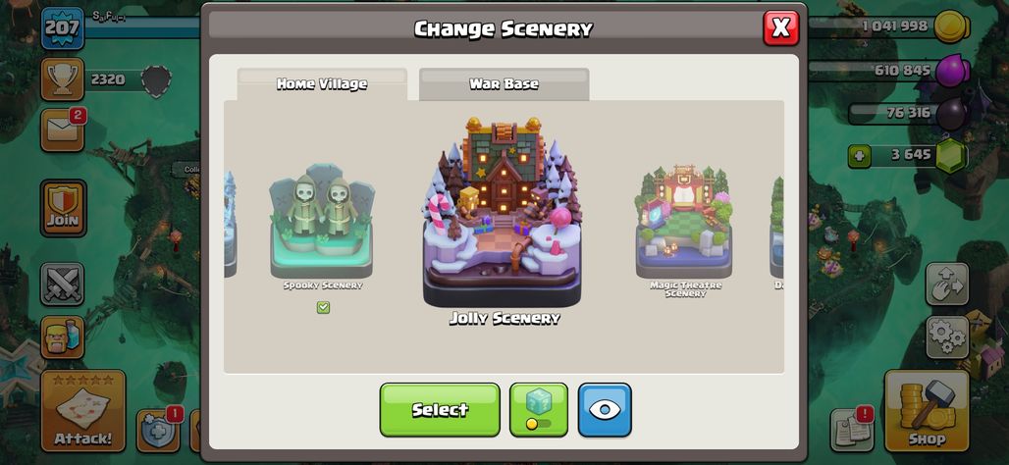Image resolution: width=1009 pixels, height=465 pixels.
Task: Open the crossed swords battle log
Action: pos(63,284)
